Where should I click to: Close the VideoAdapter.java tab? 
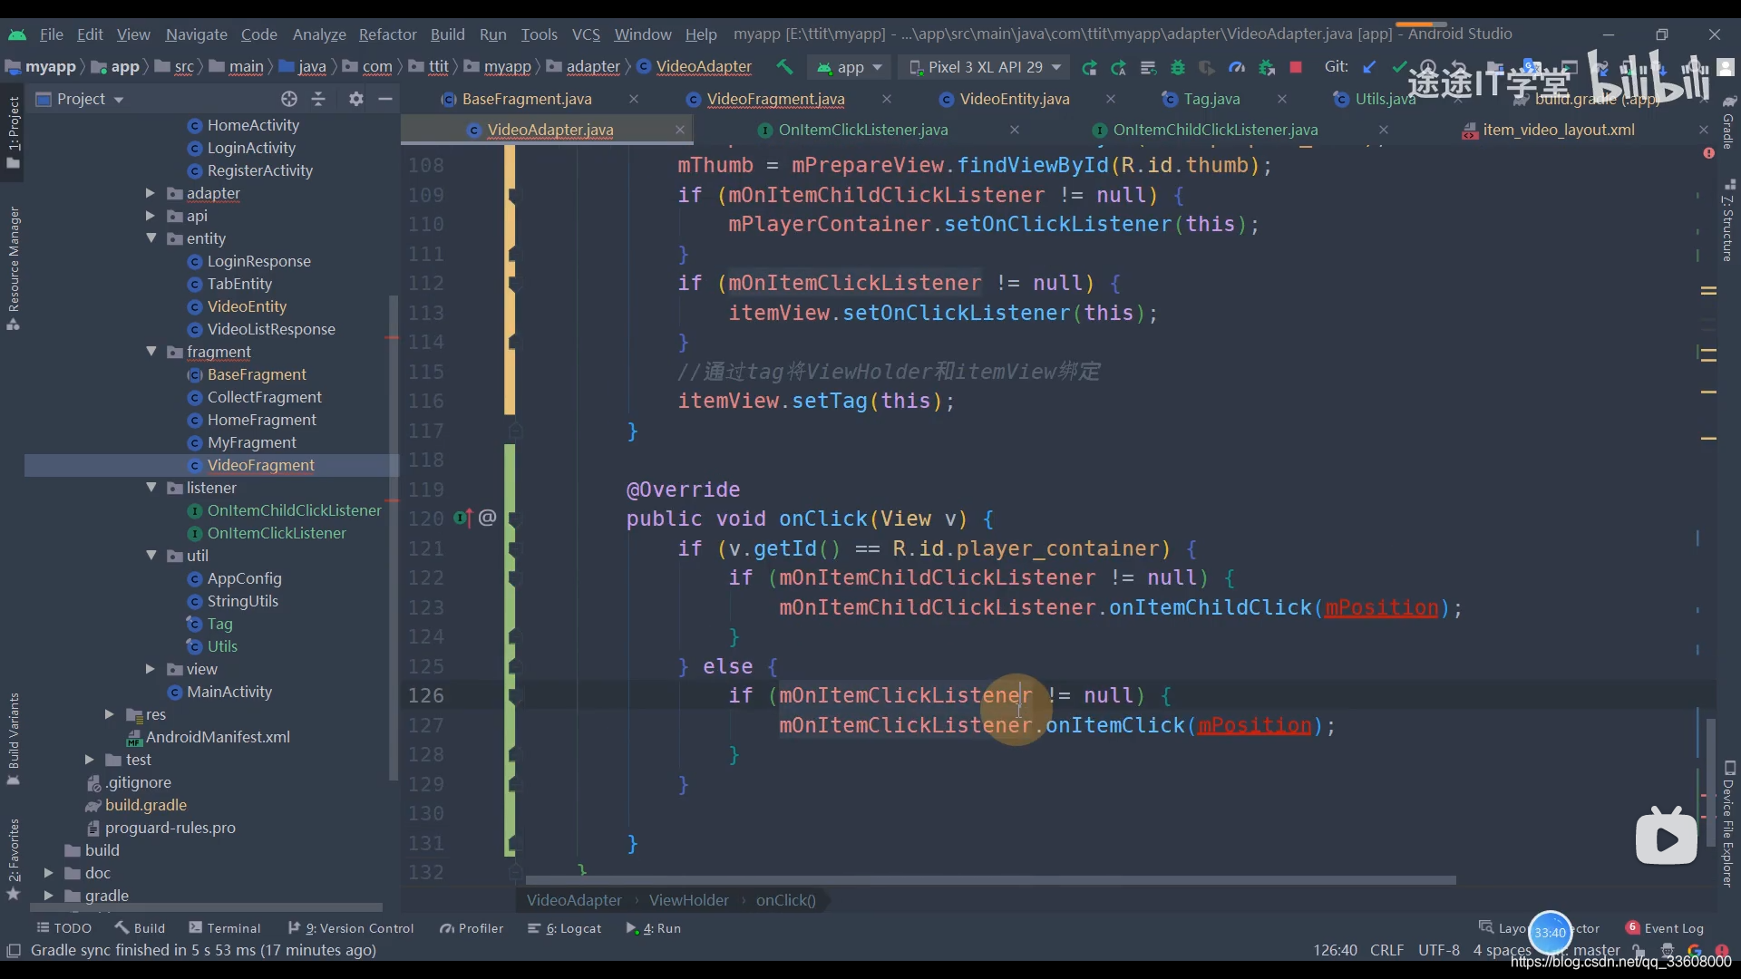coord(679,130)
